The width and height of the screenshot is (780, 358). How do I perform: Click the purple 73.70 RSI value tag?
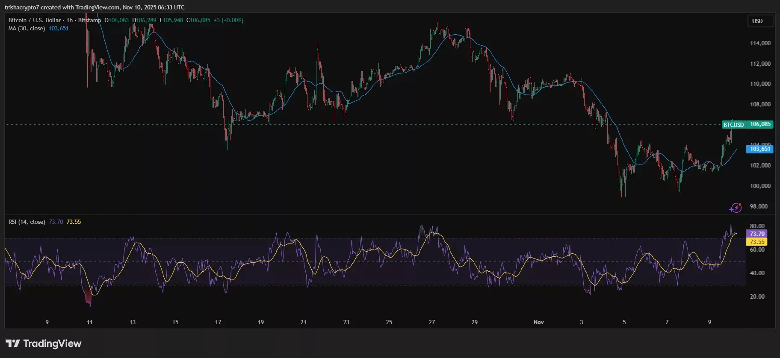[x=756, y=234]
